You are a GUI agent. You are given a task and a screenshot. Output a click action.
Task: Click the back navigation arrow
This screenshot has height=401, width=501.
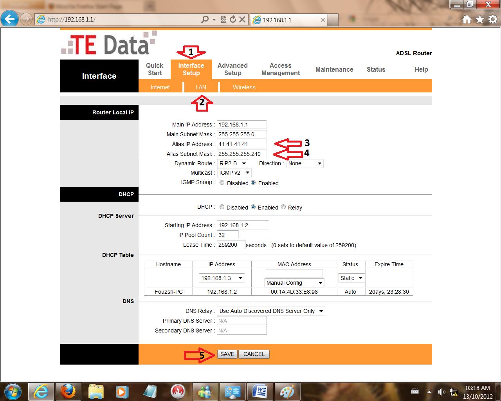(9, 19)
